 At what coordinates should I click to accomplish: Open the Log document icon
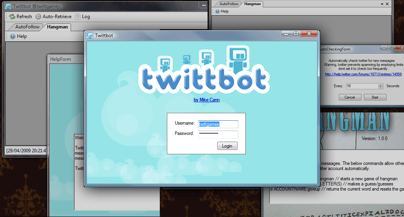(x=78, y=17)
